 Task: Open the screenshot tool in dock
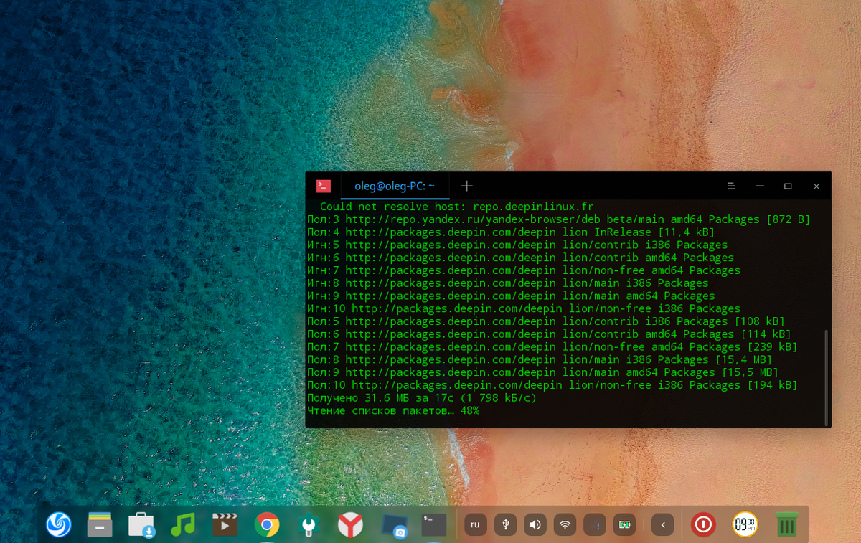[x=393, y=526]
